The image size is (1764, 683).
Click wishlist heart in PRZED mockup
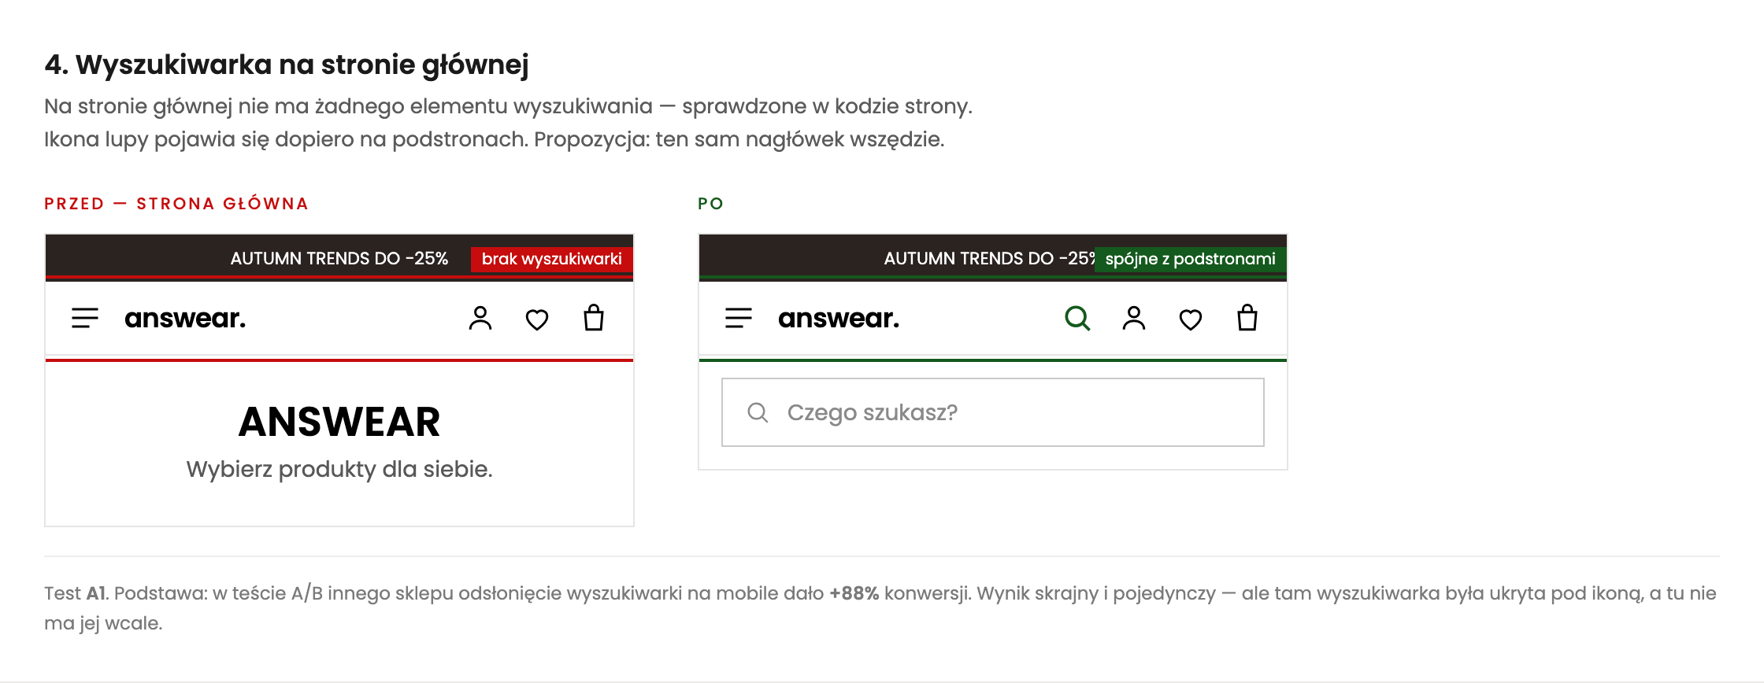(x=537, y=319)
